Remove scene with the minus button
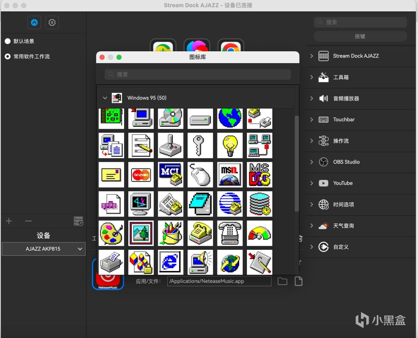 tap(28, 221)
